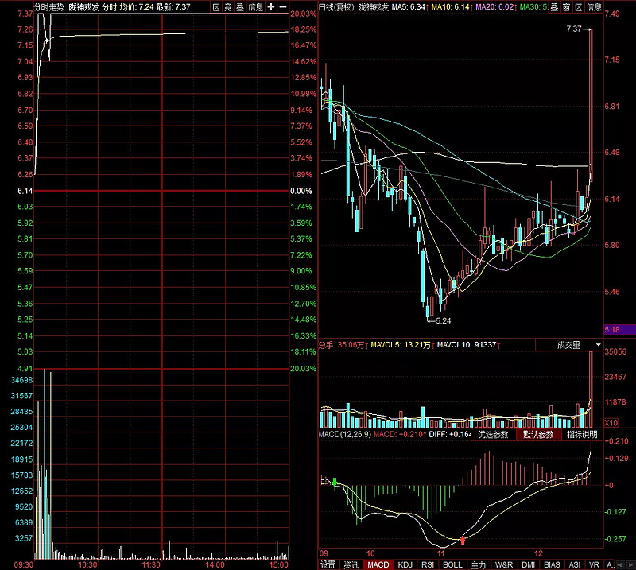Switch to the BIAS indicator tab

552,564
